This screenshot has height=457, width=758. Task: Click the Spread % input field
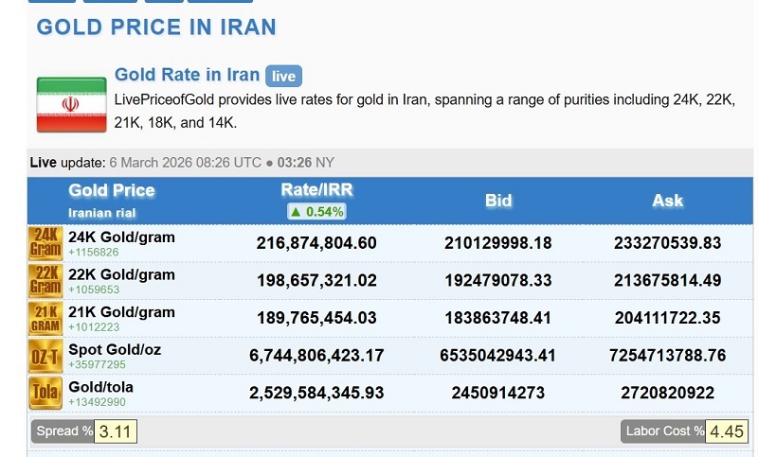(117, 431)
